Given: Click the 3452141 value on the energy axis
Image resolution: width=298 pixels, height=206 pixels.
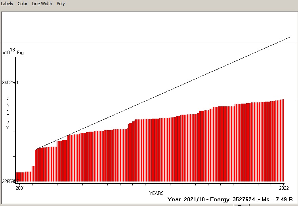Looking at the screenshot, I should tap(10, 83).
